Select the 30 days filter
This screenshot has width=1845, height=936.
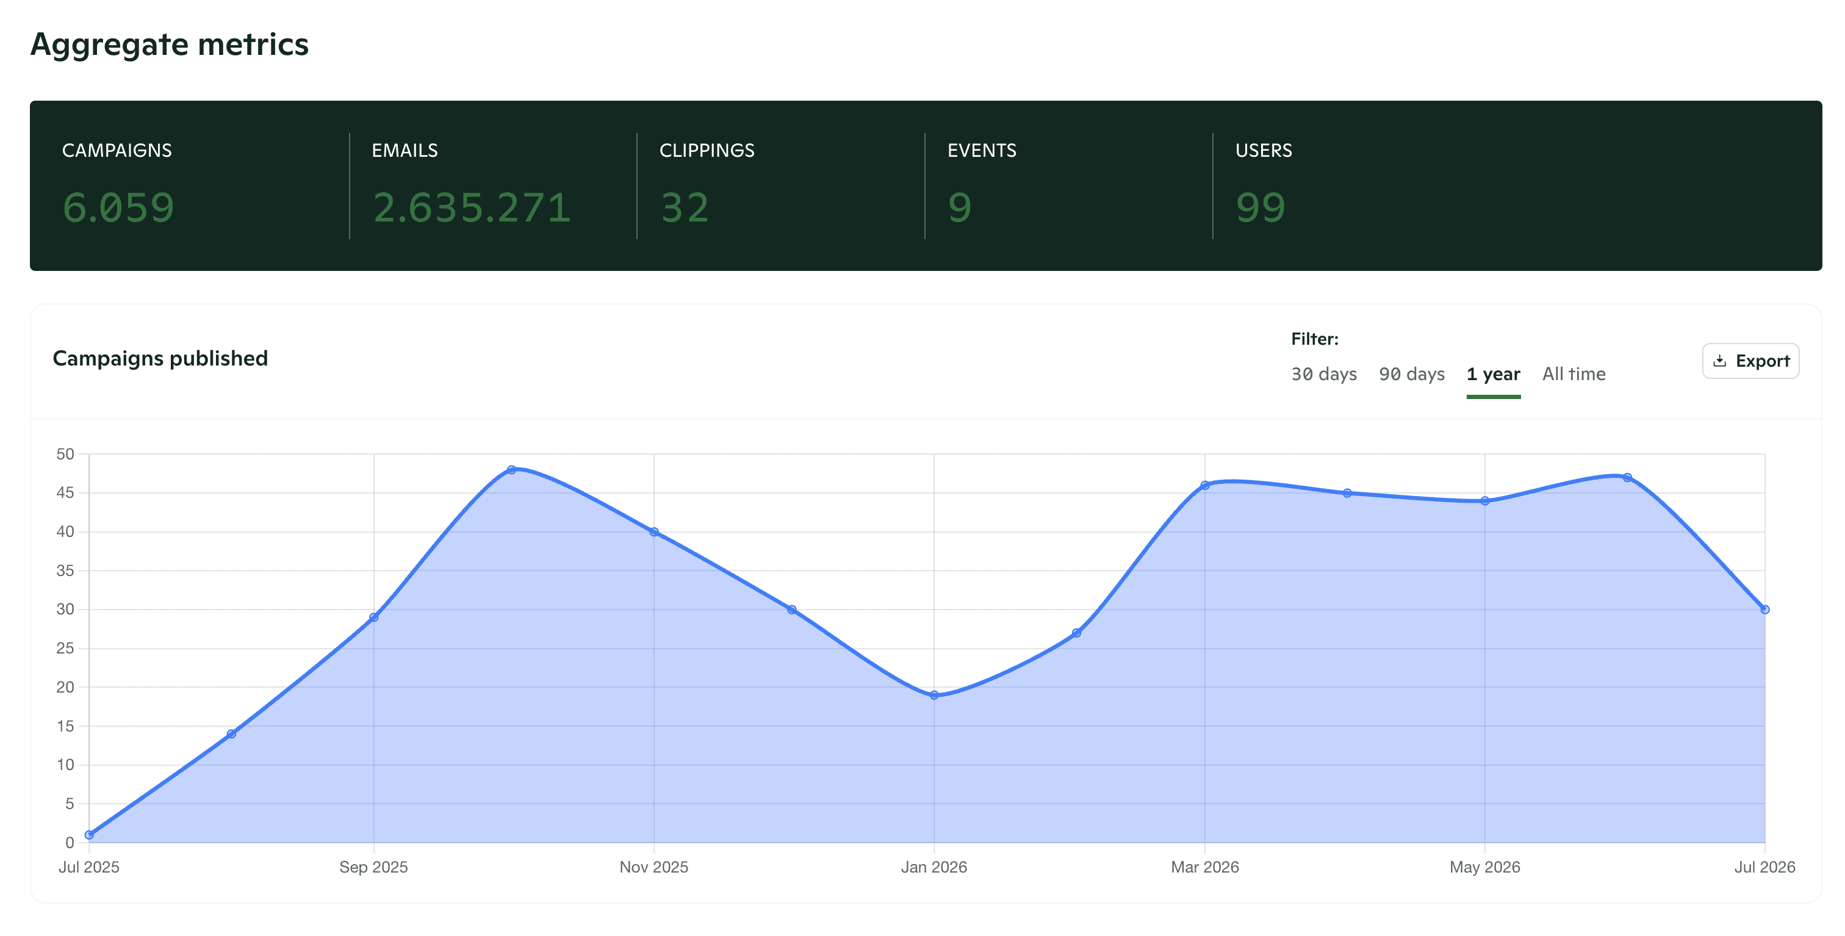[1323, 374]
